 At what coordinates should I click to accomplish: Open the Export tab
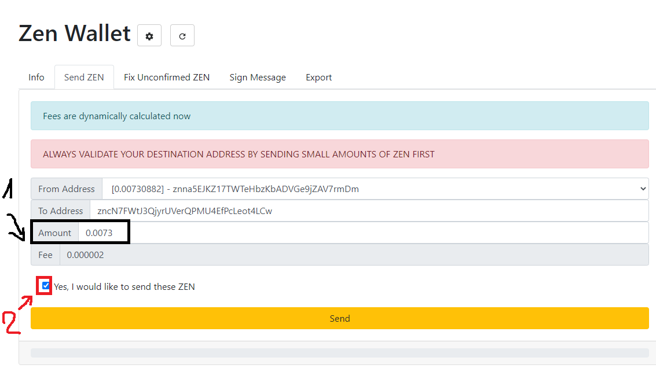coord(319,78)
